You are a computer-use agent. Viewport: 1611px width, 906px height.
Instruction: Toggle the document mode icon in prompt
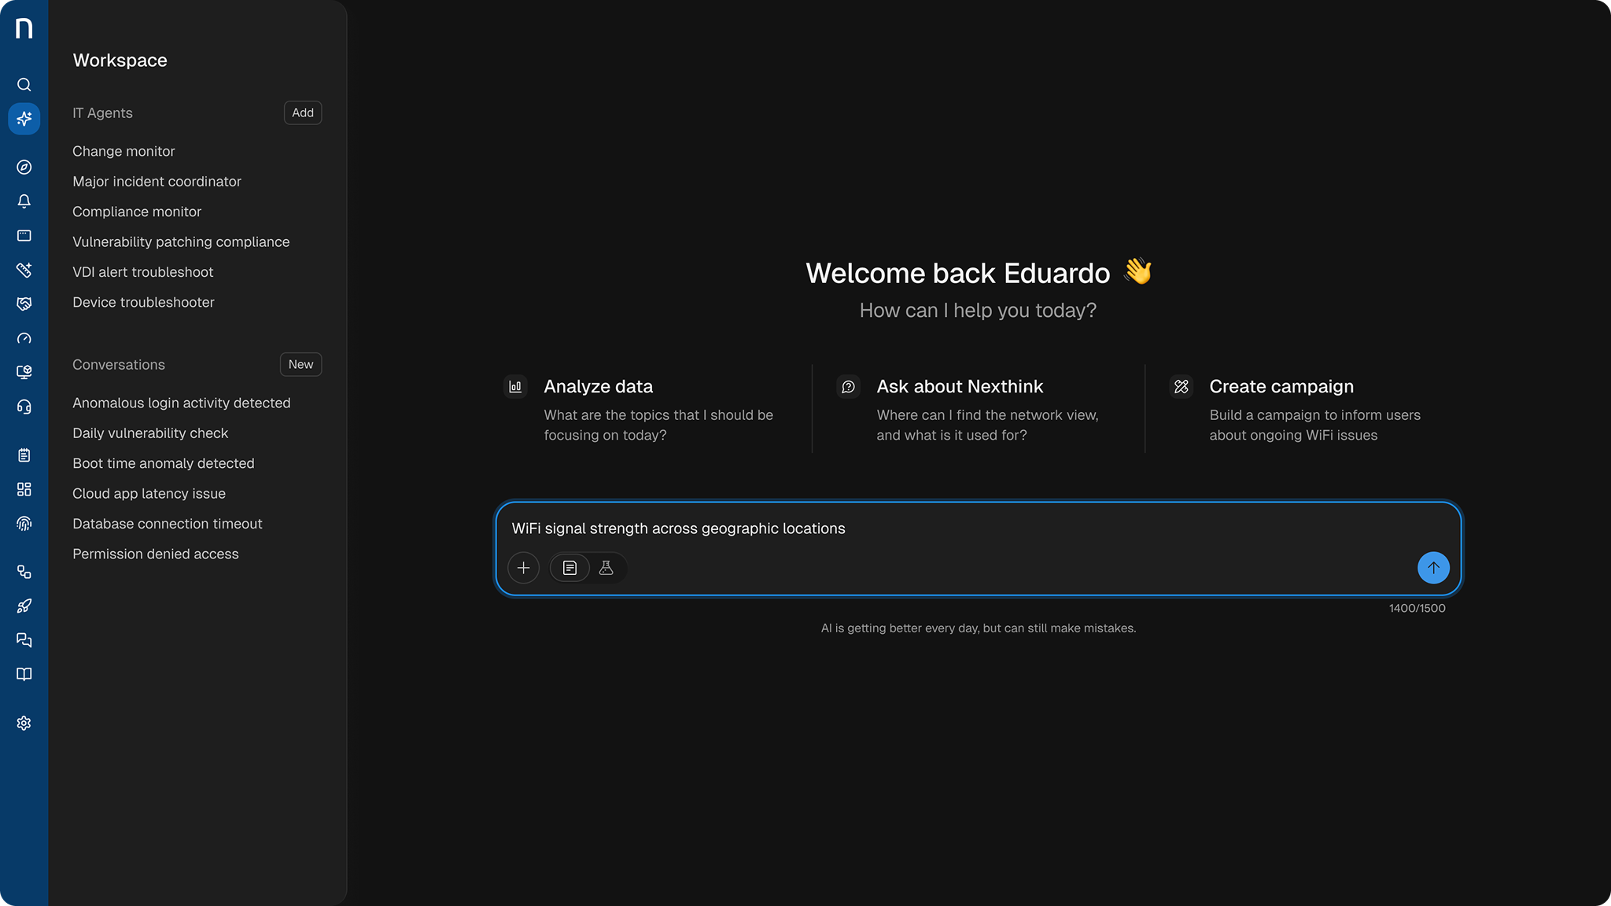(570, 568)
